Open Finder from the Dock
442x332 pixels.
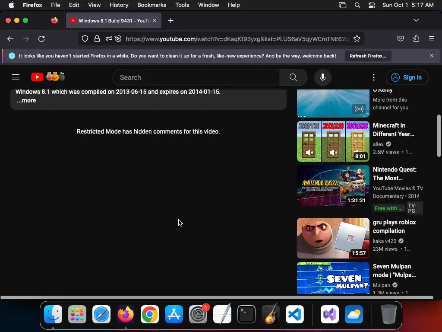(x=53, y=314)
